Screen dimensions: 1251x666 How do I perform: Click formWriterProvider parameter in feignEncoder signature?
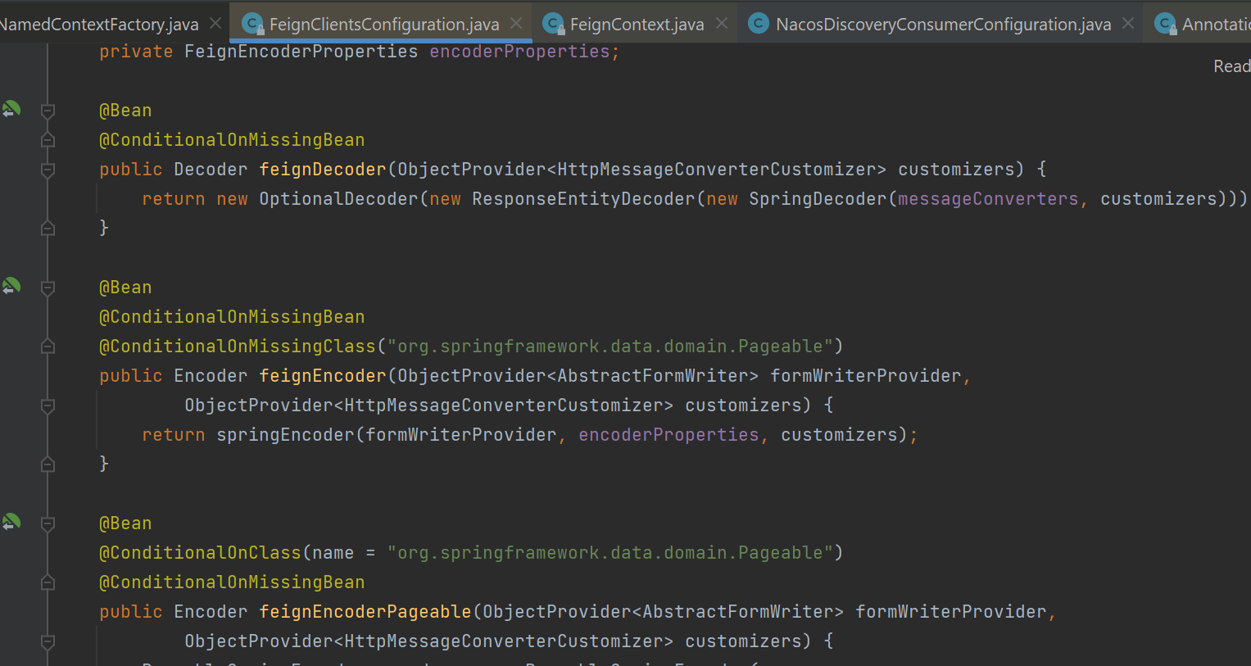tap(865, 376)
